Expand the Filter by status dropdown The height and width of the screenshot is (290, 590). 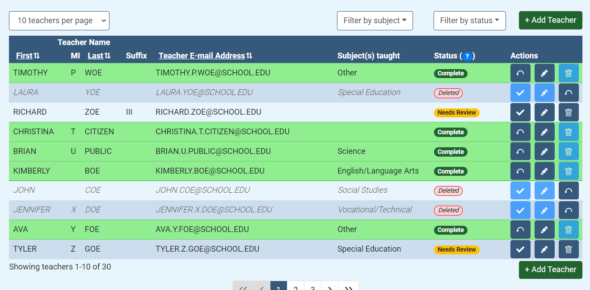(x=469, y=21)
